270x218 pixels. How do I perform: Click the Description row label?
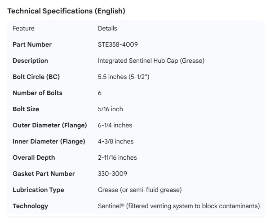pos(30,61)
